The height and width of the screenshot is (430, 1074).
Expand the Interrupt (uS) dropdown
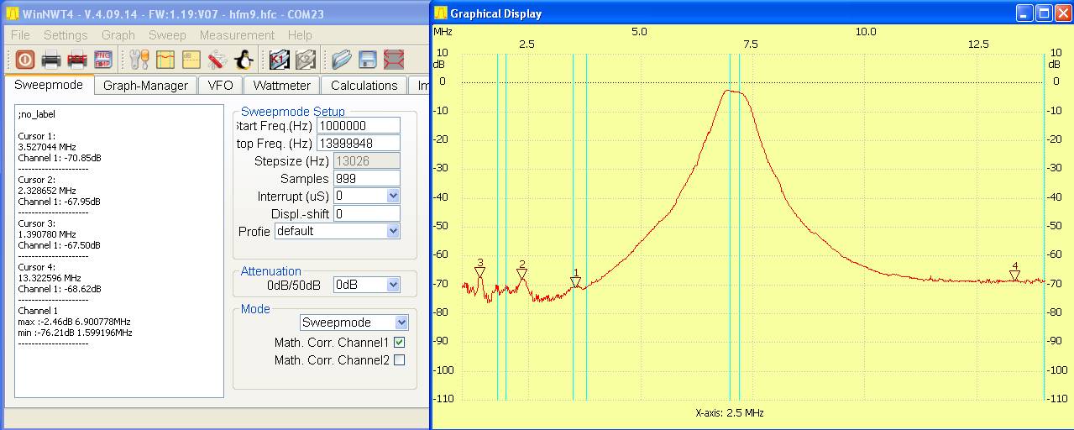(x=393, y=196)
